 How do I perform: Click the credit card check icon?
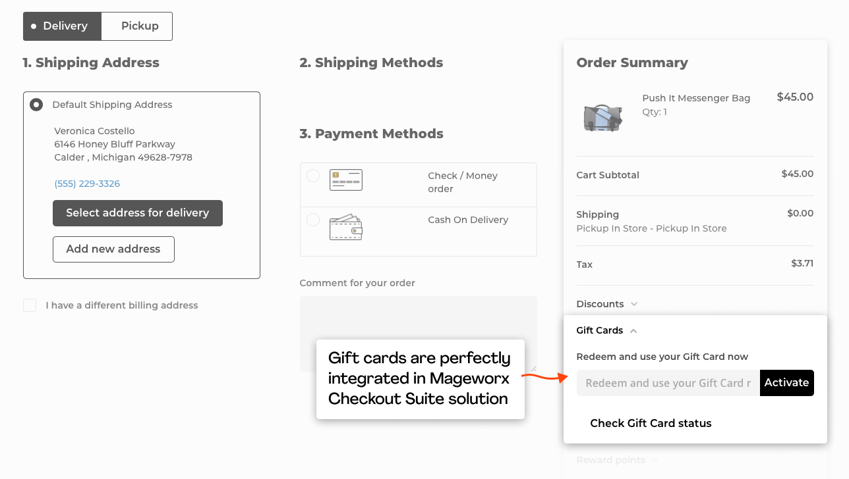pos(346,180)
